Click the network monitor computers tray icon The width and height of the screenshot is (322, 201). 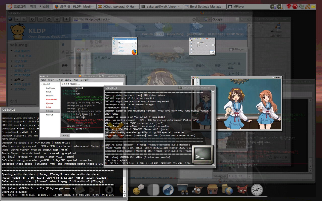(x=301, y=7)
